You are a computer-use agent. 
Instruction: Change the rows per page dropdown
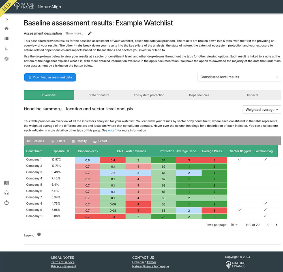pyautogui.click(x=234, y=225)
